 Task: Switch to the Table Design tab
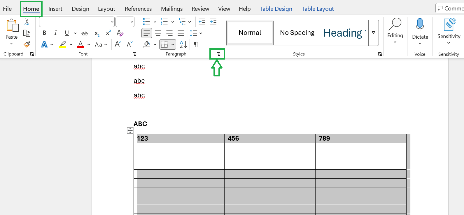click(276, 9)
